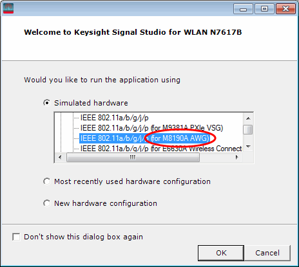Click the list's scroll down arrow
The width and height of the screenshot is (299, 267).
tap(248, 147)
